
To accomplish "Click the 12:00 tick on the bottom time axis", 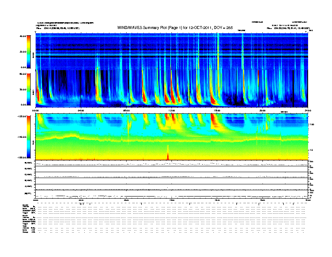I will point(172,200).
